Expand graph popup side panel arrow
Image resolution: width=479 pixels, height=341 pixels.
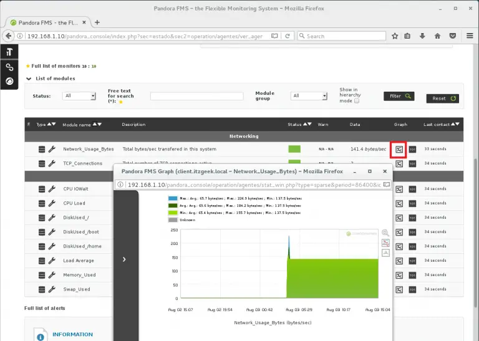pos(124,259)
